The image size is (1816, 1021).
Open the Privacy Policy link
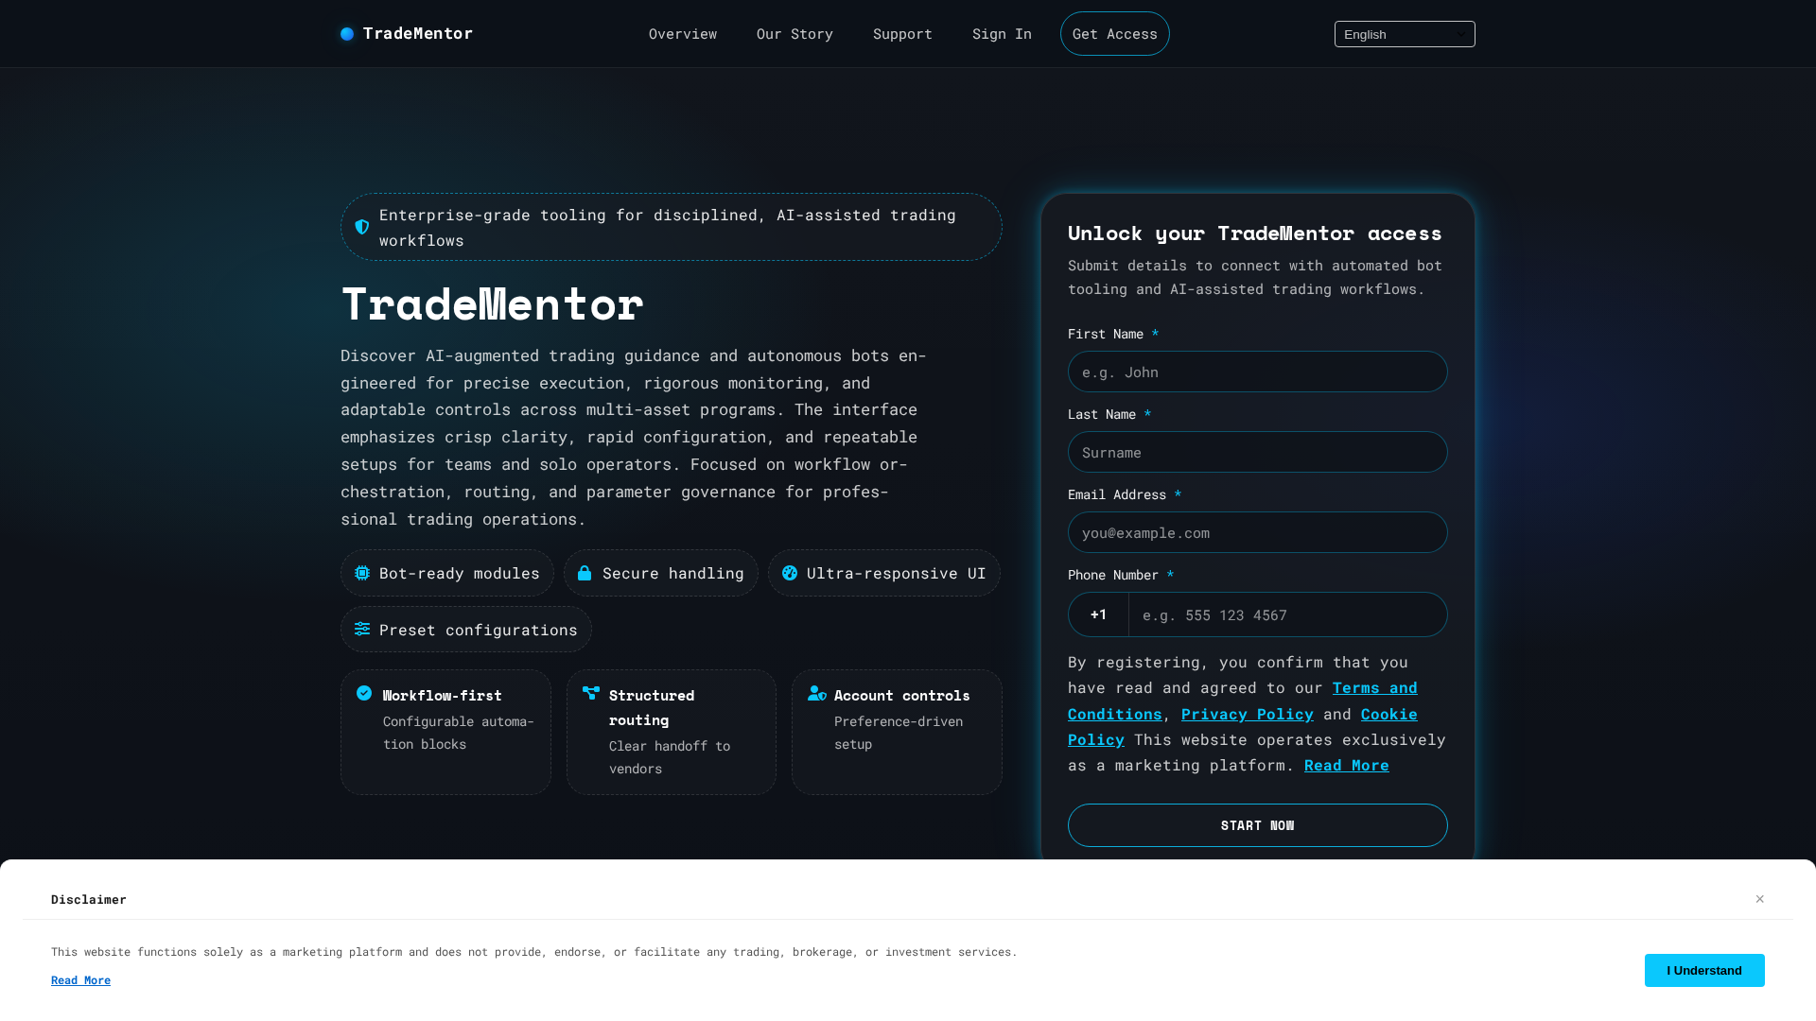[1248, 714]
